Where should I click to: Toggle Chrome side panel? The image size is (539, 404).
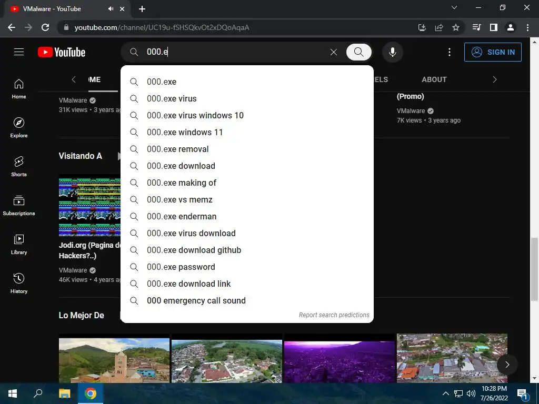coord(494,27)
